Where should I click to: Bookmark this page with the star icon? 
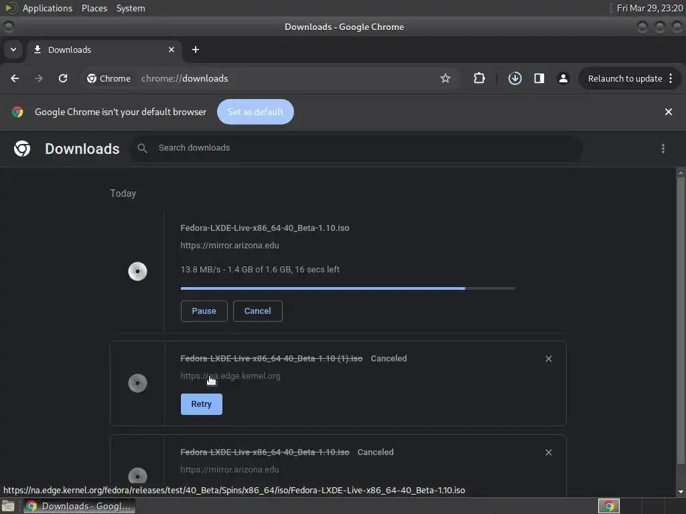click(x=445, y=78)
